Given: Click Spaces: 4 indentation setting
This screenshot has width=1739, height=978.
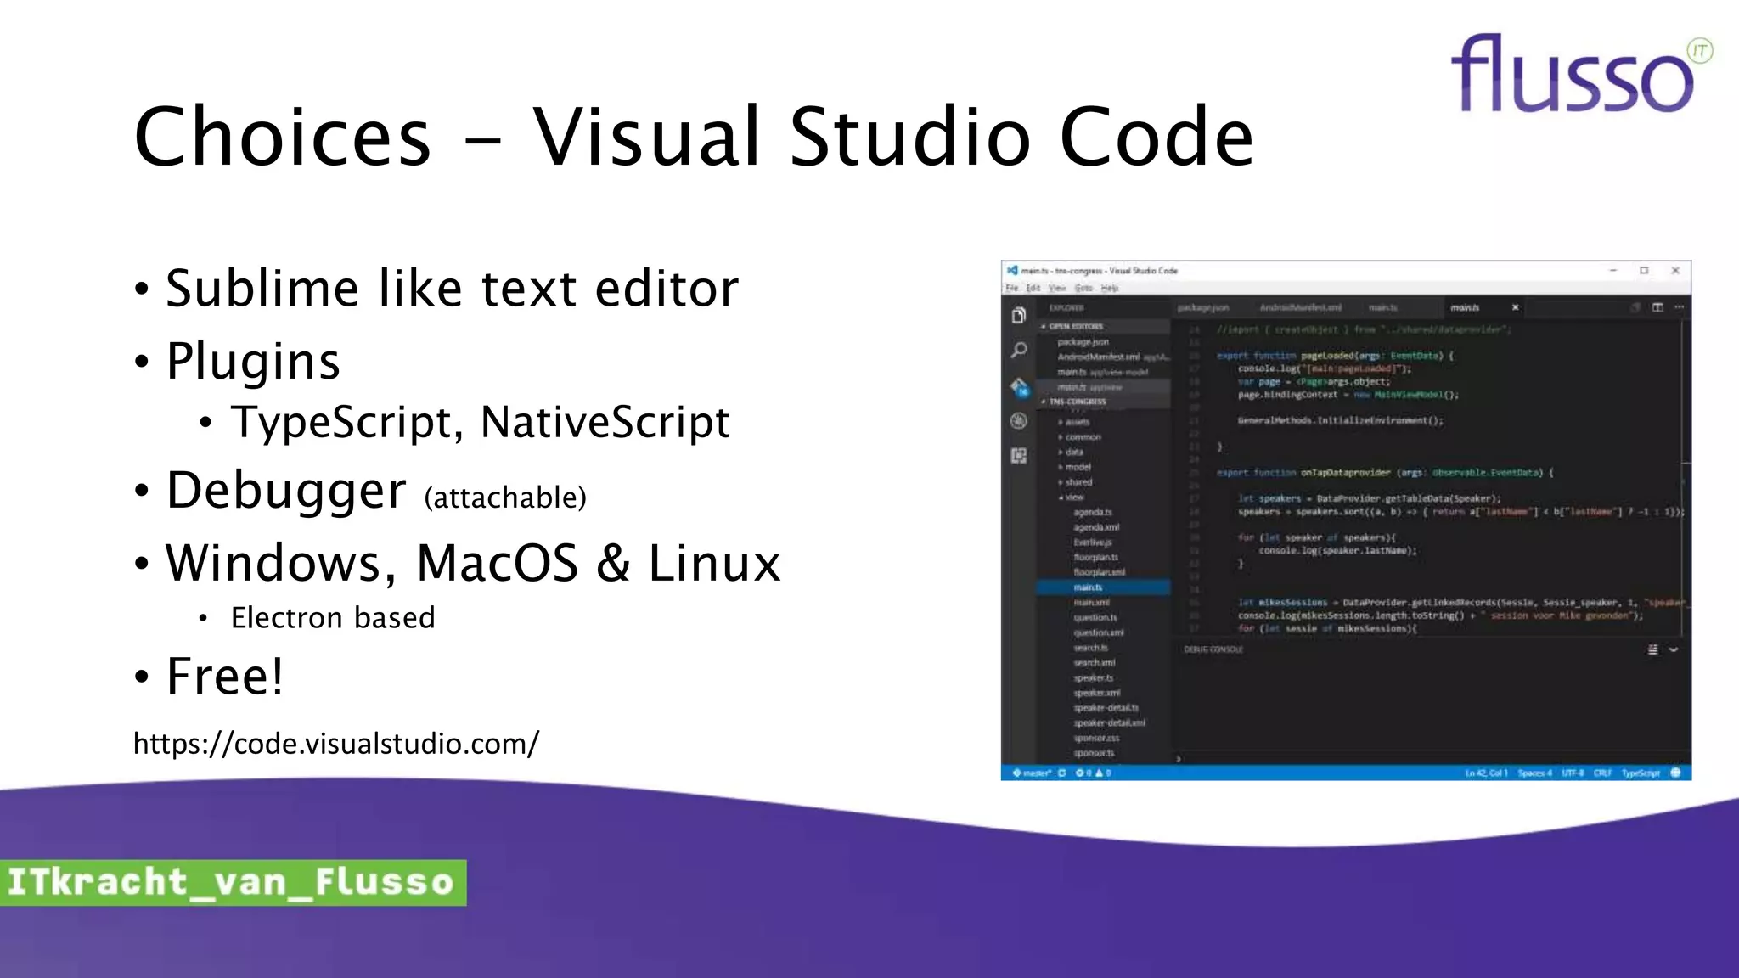Looking at the screenshot, I should coord(1534,773).
